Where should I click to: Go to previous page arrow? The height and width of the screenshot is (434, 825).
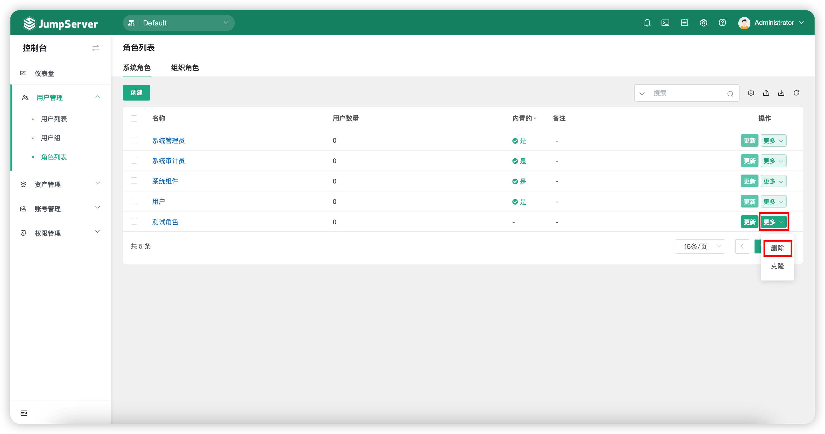[x=742, y=246]
